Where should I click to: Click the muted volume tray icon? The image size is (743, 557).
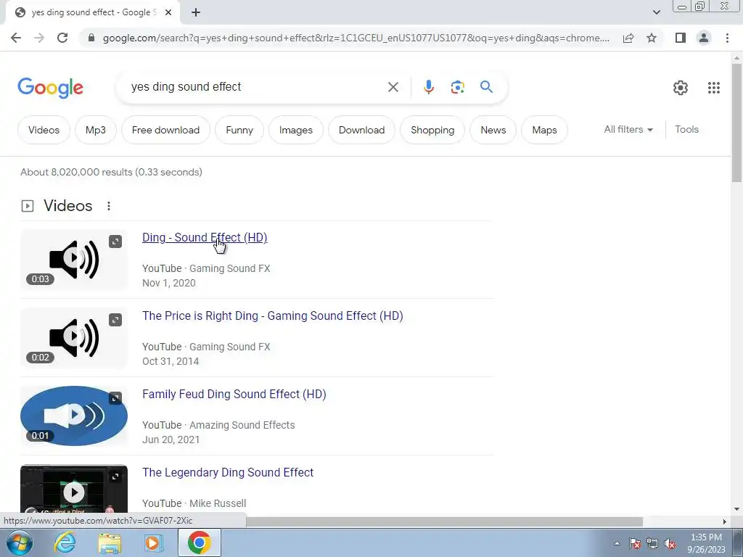tap(670, 543)
